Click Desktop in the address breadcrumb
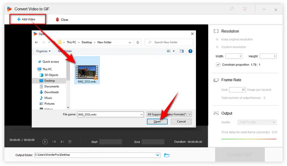The width and height of the screenshot is (287, 166). click(87, 42)
